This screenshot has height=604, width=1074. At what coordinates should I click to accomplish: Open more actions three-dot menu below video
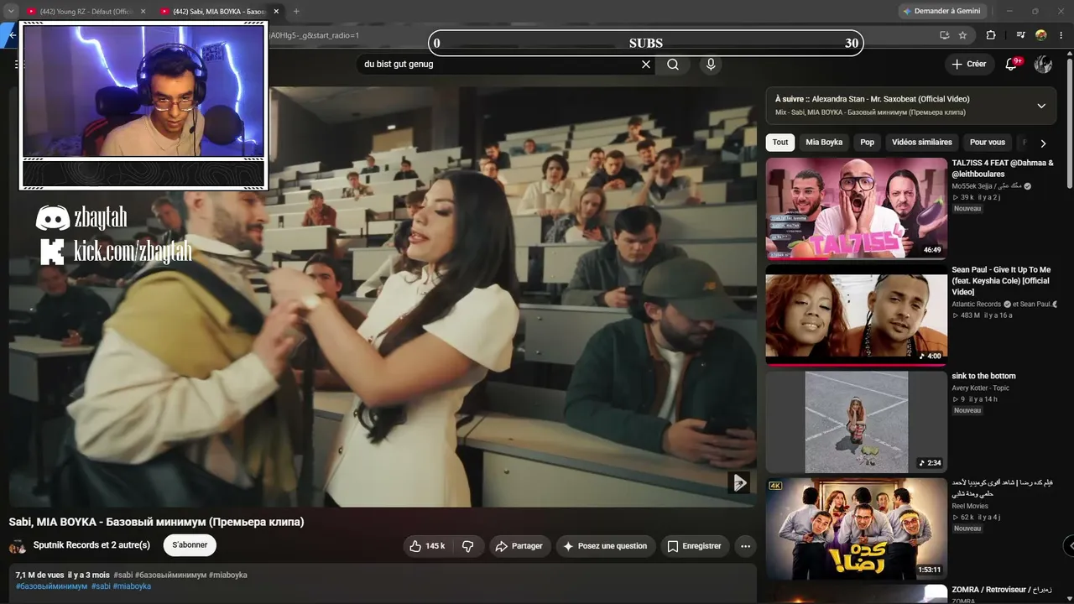745,546
